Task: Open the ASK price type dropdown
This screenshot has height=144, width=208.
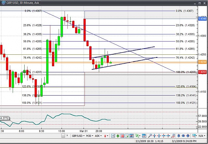Action: (98, 136)
